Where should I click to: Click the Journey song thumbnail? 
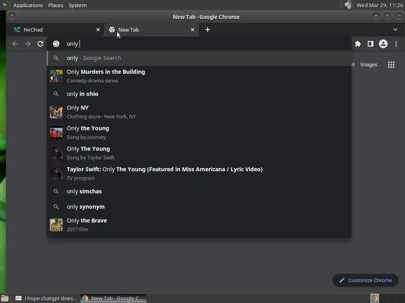pos(56,133)
